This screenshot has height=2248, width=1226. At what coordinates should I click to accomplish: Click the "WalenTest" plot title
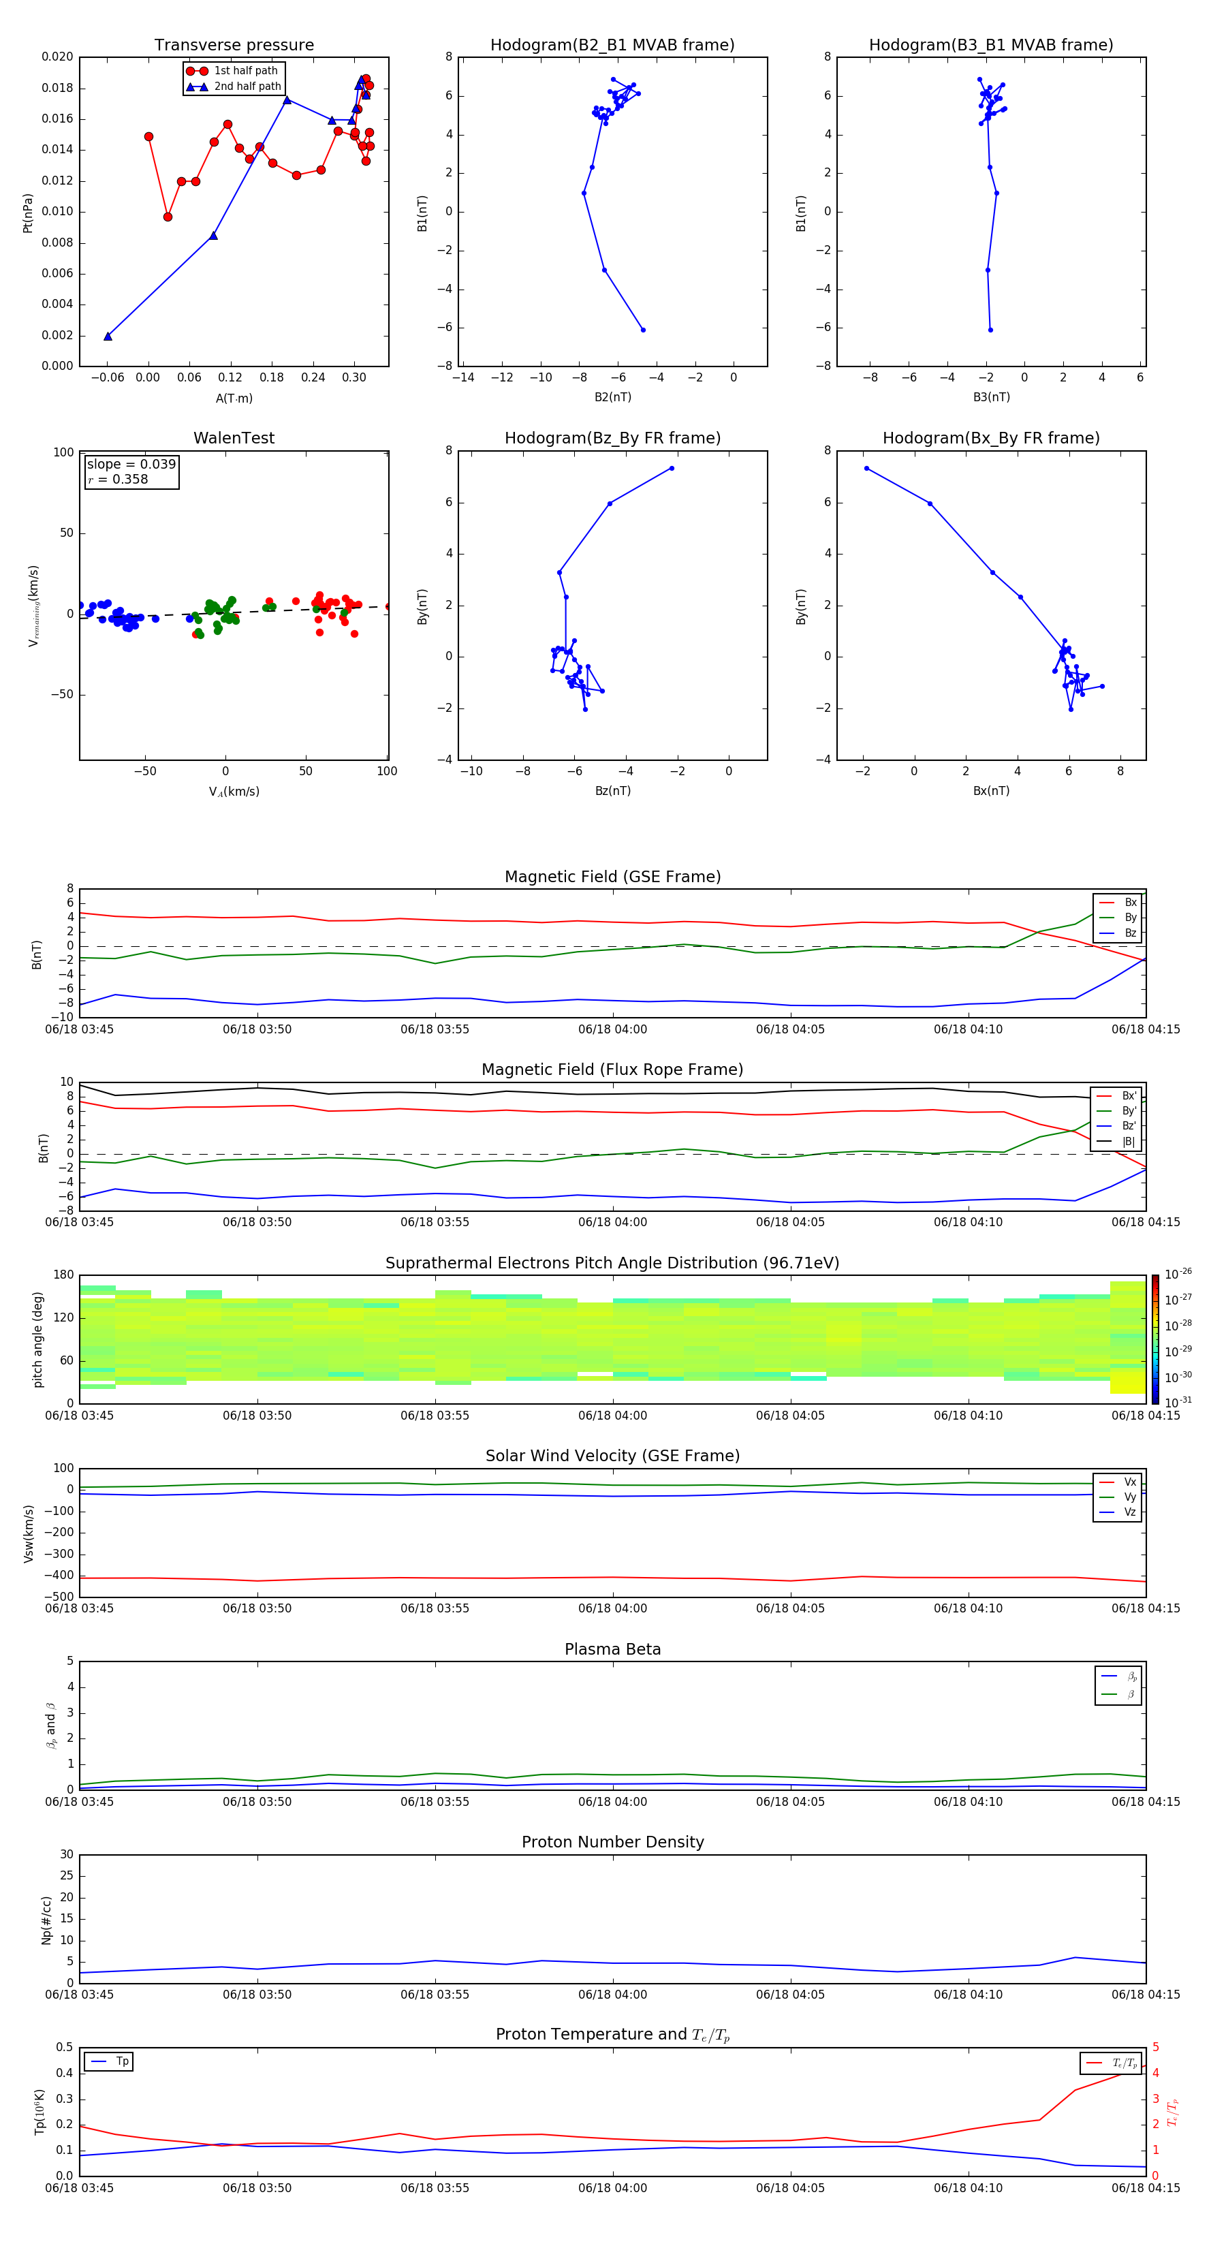tap(234, 438)
